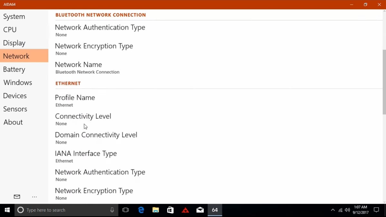Image resolution: width=386 pixels, height=217 pixels.
Task: Open the Microsoft Store taskbar icon
Action: tap(170, 210)
